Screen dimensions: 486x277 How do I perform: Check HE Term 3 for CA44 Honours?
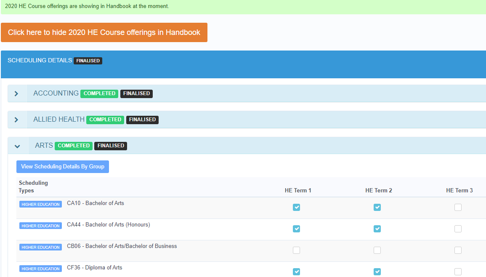coord(458,229)
